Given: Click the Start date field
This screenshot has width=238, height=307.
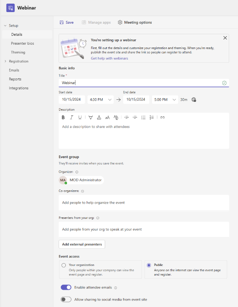Looking at the screenshot, I should 72,99.
